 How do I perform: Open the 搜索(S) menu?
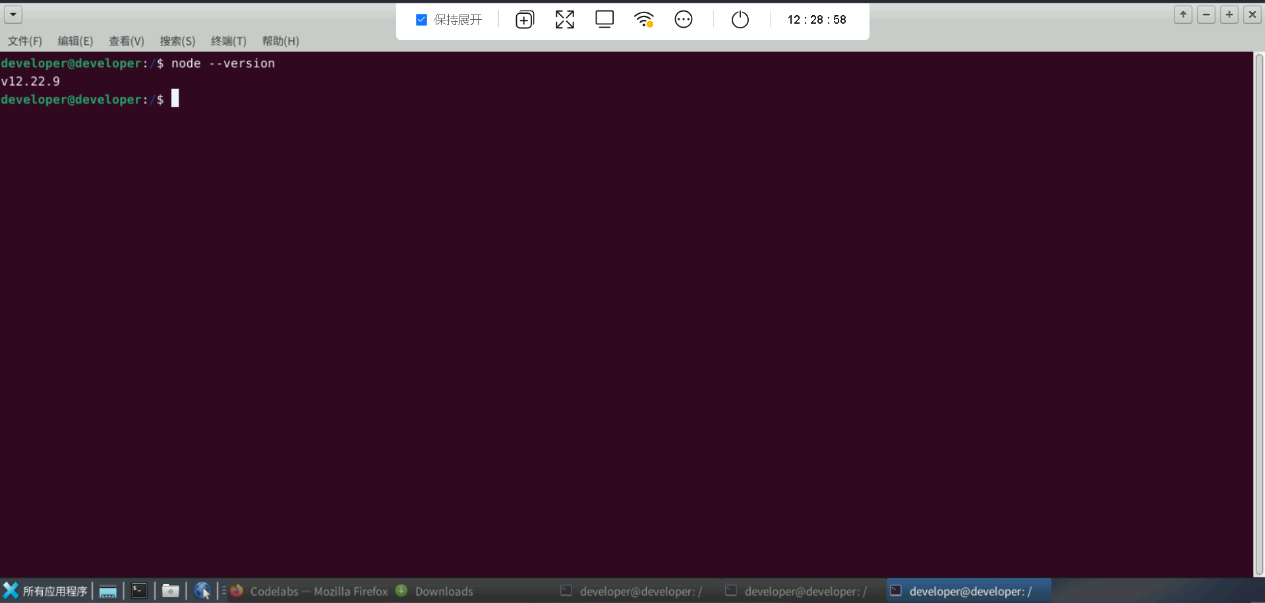(177, 41)
